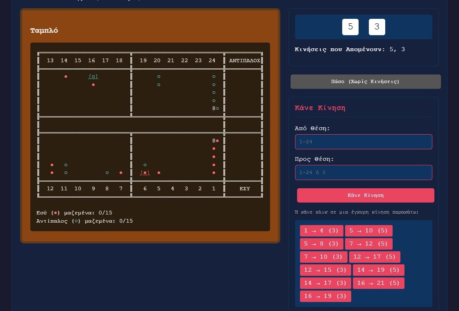Viewport: 459px width, 311px height.
Task: Click the ΑΝΤΙΠΑΛΟΣ column header on the board
Action: (x=244, y=61)
